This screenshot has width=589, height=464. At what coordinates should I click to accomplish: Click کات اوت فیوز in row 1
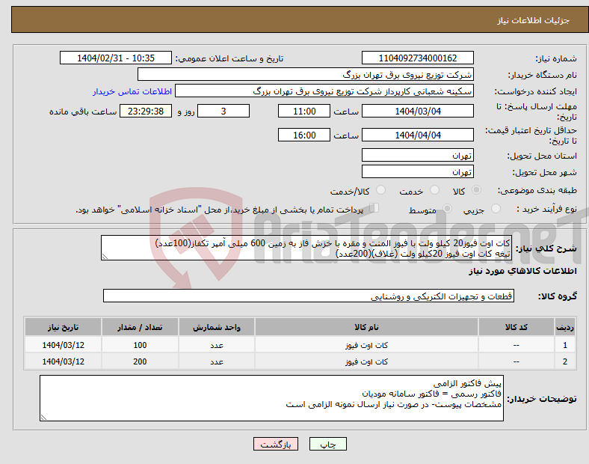click(366, 345)
